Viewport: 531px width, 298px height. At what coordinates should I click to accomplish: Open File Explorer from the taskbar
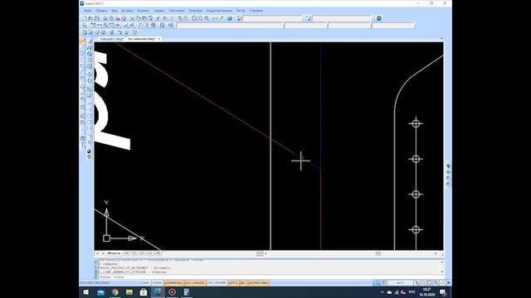click(x=129, y=292)
